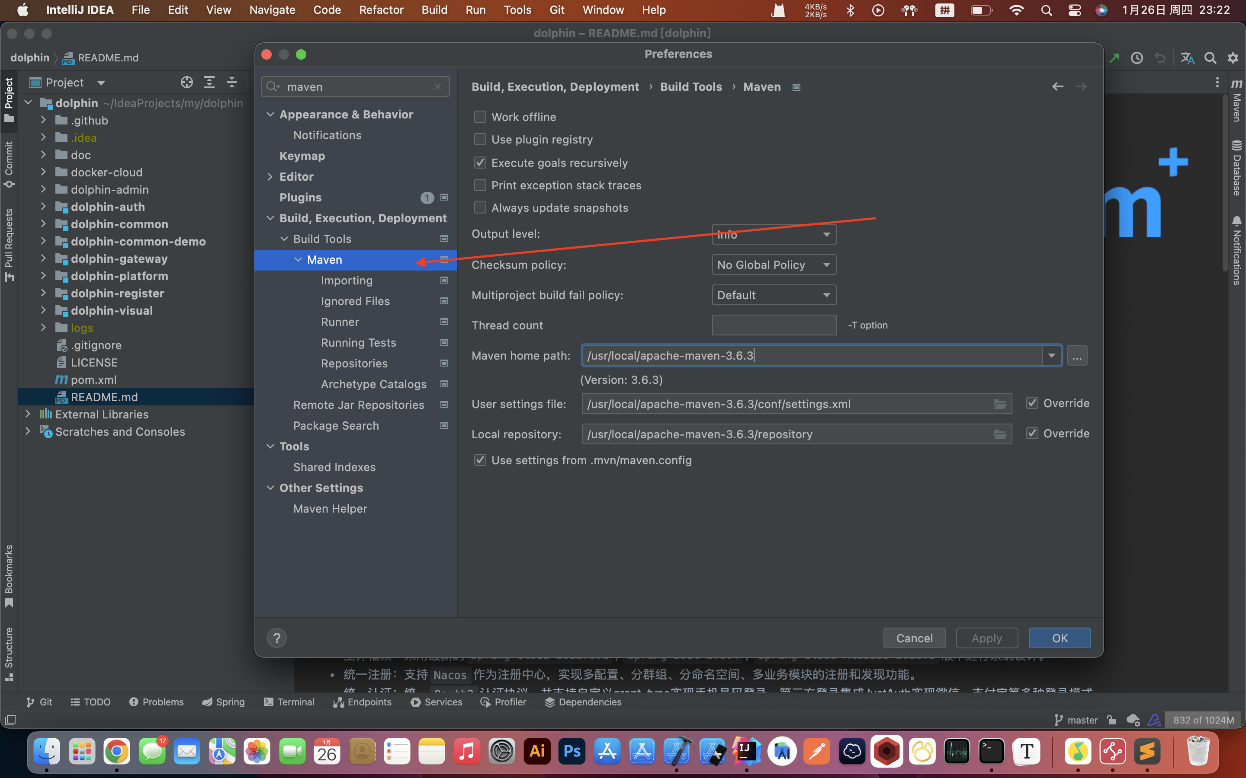Select Importing under Maven settings

(x=346, y=281)
